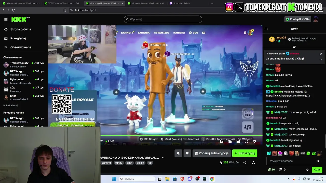Viewport: 326px width, 183px height.
Task: Insert the green Kick blob emote
Action: 308,153
